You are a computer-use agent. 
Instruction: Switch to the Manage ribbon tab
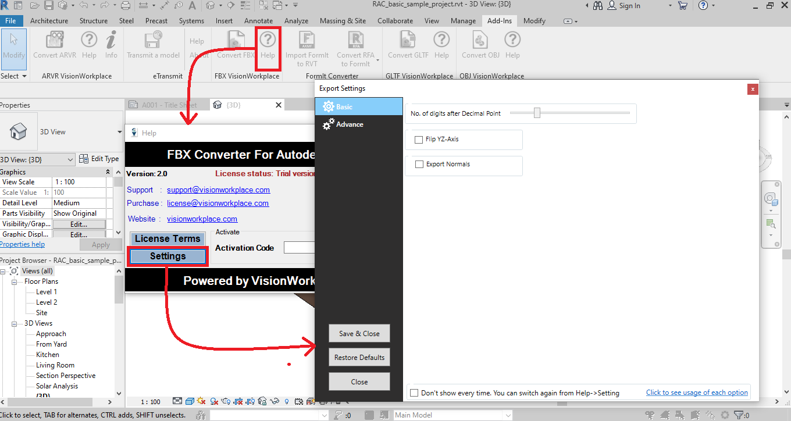[463, 21]
